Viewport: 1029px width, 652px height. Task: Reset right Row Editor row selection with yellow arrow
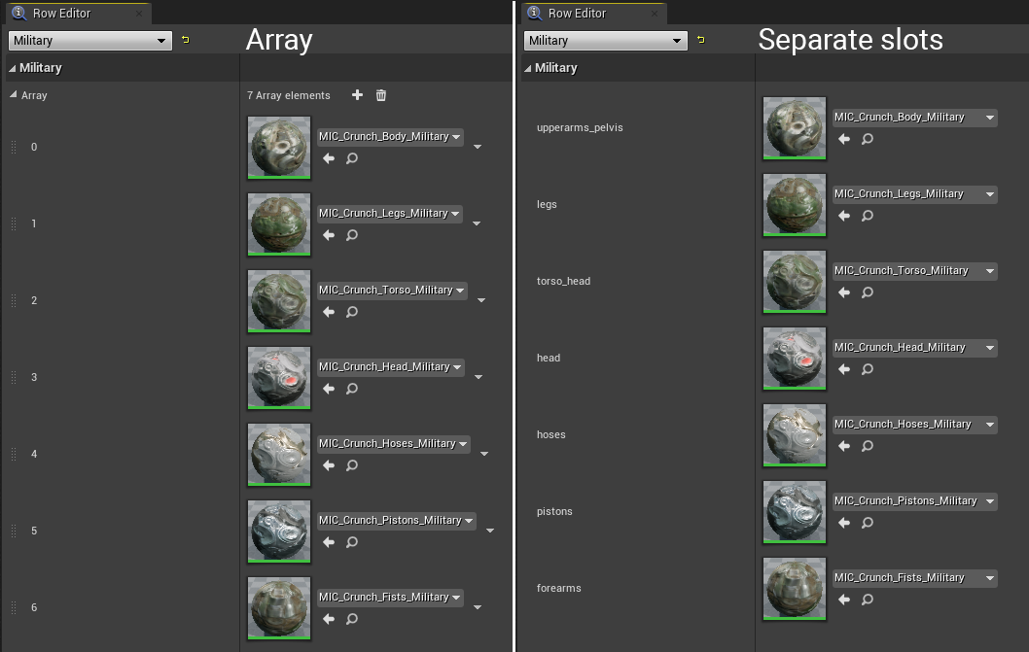[701, 40]
